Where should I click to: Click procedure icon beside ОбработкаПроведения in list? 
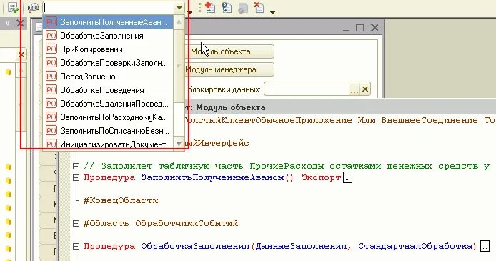click(x=51, y=90)
